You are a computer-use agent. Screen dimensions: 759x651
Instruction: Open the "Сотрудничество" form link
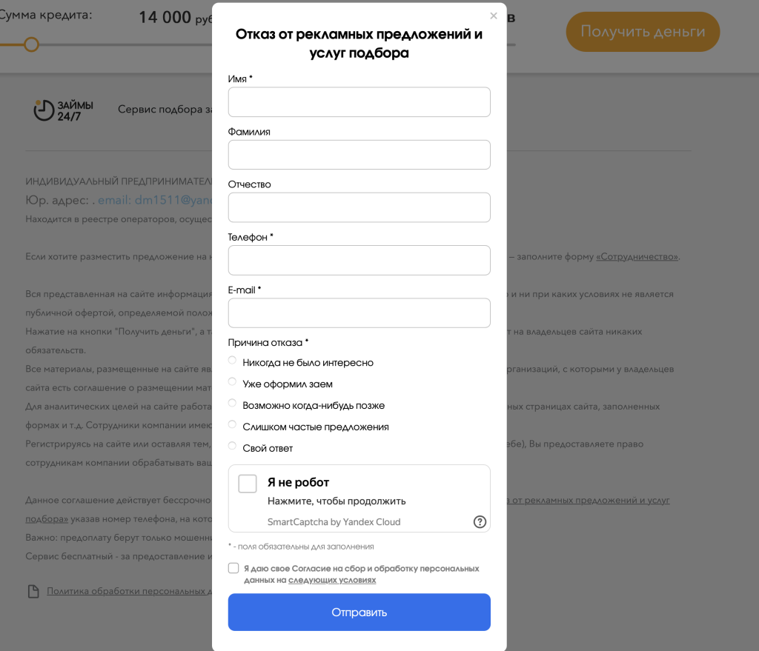click(x=637, y=257)
